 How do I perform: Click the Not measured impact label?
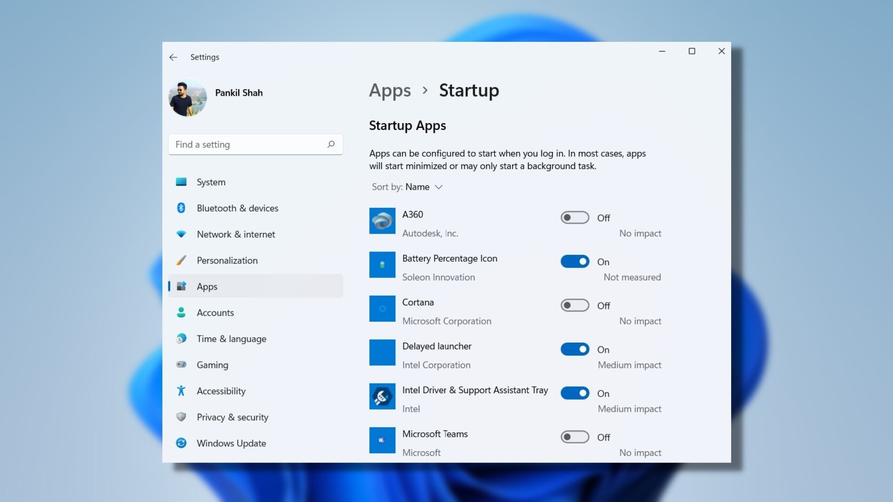[632, 277]
